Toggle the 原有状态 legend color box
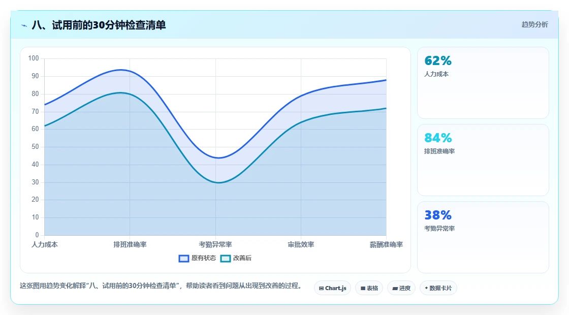 (183, 259)
